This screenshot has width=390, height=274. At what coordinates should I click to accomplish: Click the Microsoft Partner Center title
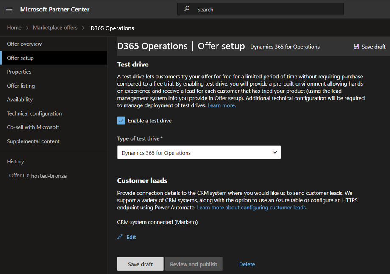tap(55, 9)
